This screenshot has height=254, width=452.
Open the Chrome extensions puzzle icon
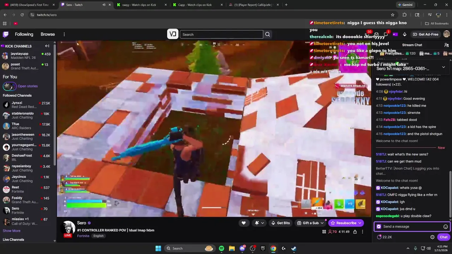[405, 15]
